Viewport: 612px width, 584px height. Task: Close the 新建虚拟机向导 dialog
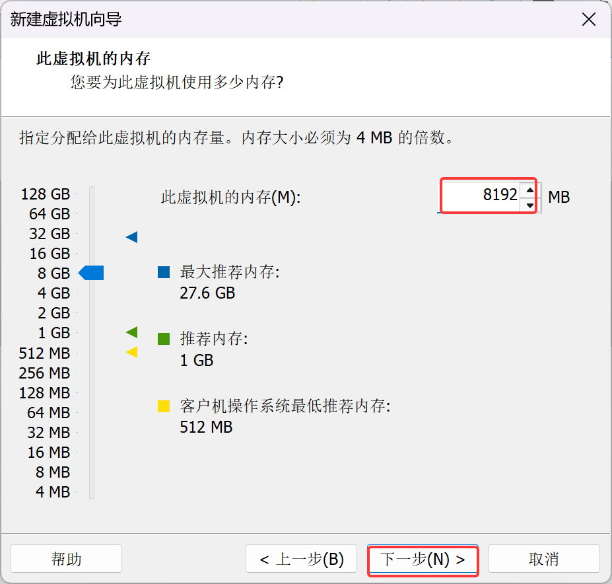589,19
